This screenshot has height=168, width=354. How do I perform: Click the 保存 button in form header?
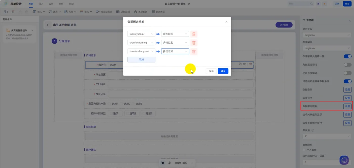(284, 25)
